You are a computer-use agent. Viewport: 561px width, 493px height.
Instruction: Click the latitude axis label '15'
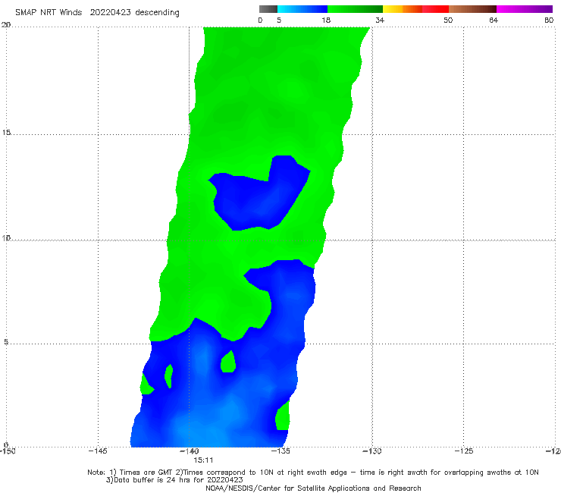pyautogui.click(x=6, y=133)
